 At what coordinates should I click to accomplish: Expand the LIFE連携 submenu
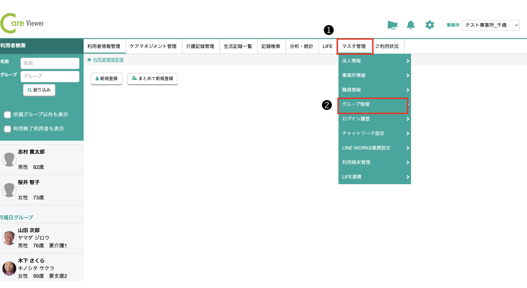374,177
